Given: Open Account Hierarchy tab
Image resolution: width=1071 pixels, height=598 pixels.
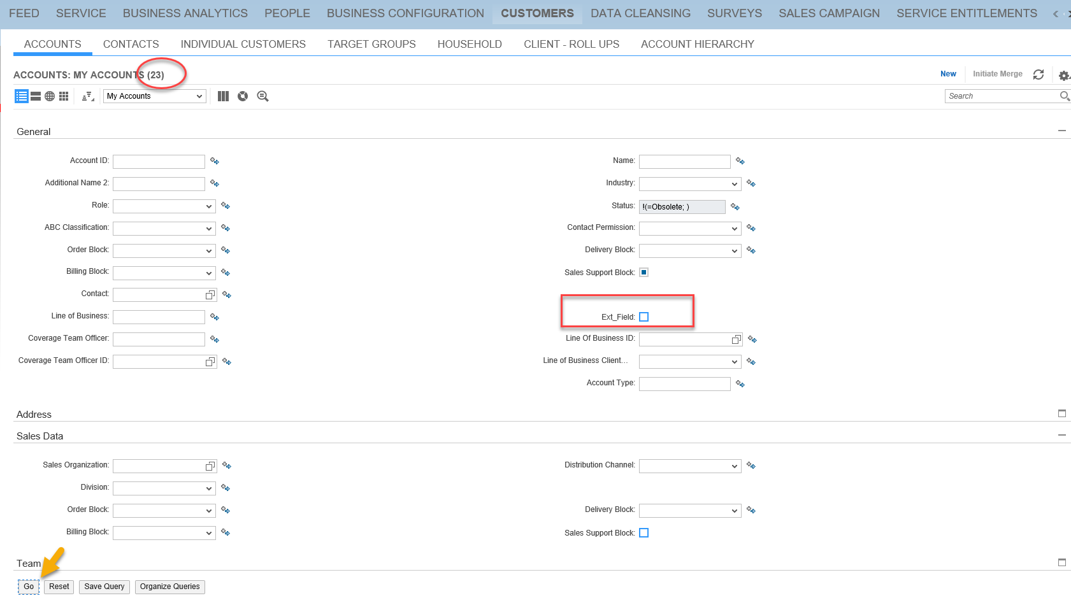Looking at the screenshot, I should pyautogui.click(x=698, y=44).
